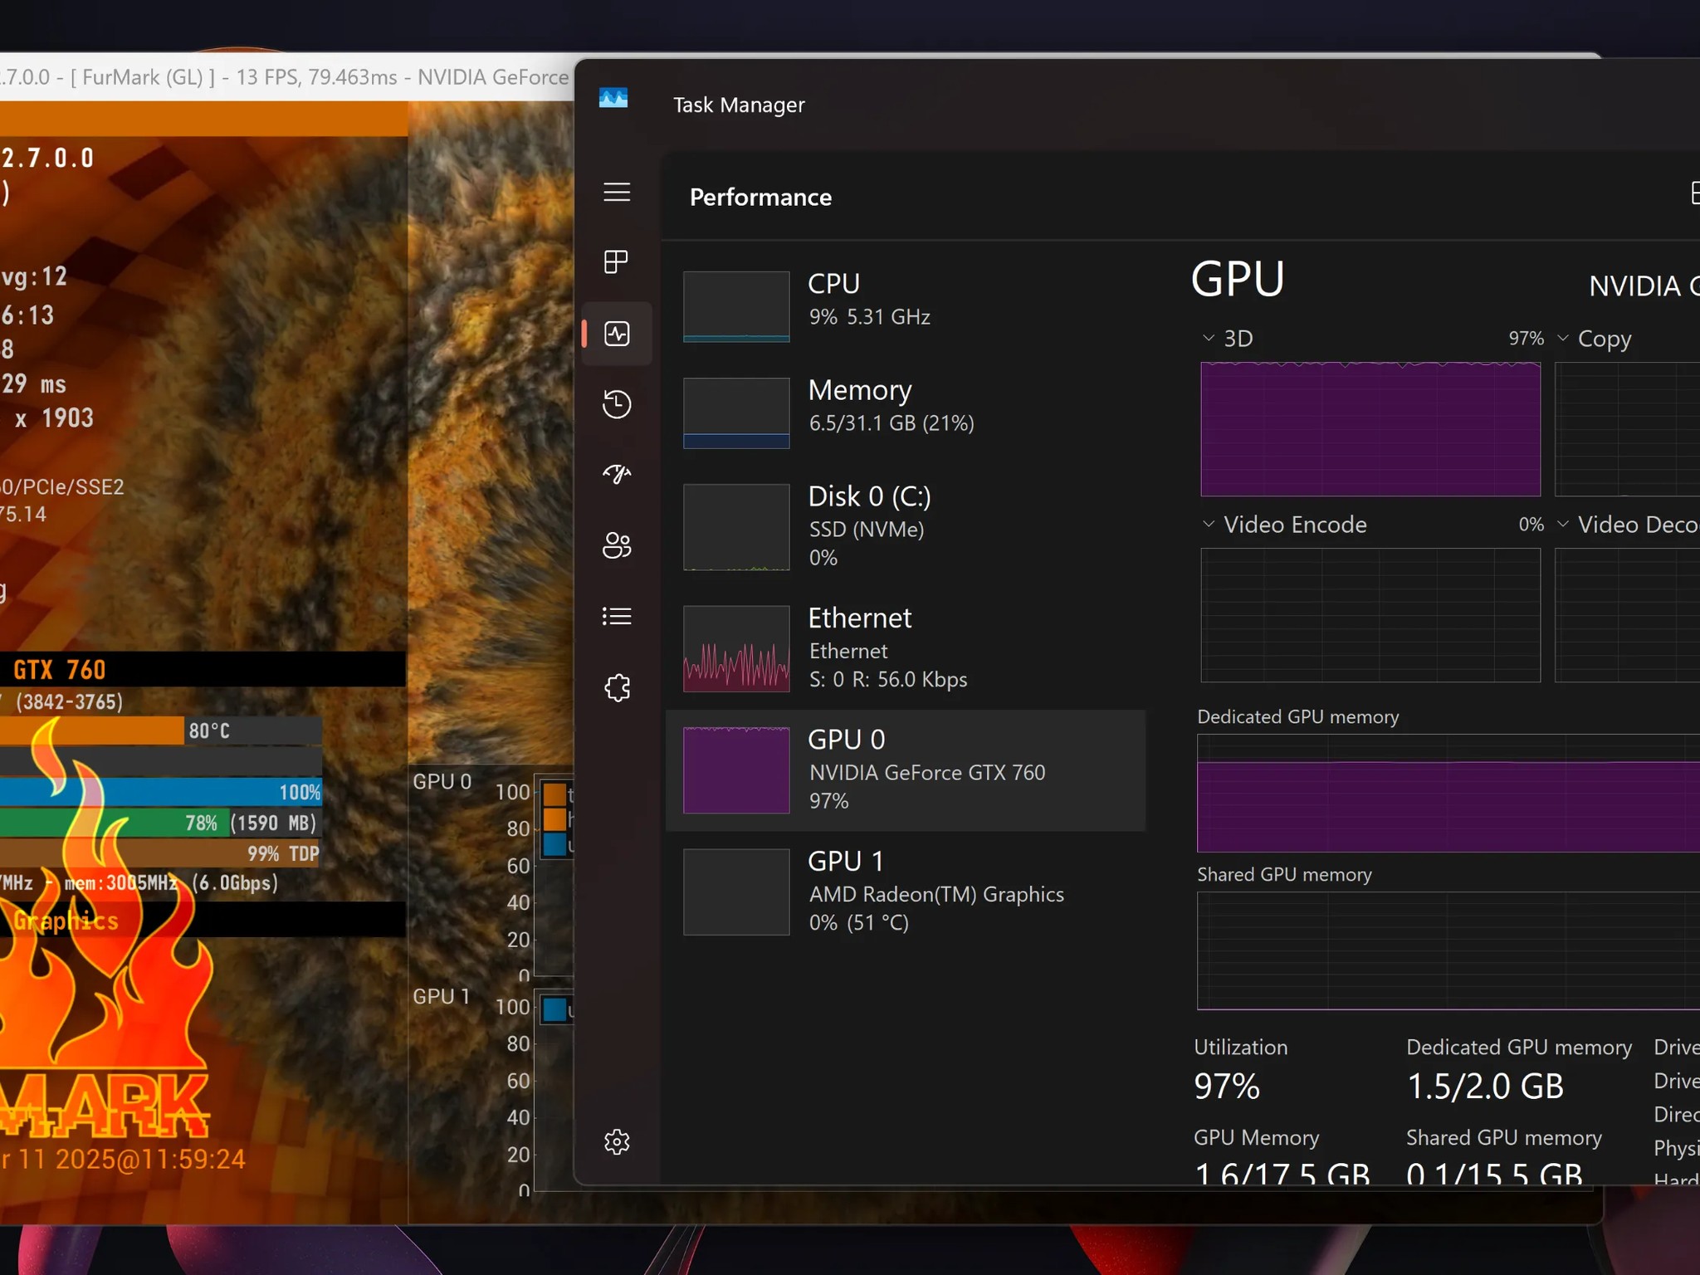This screenshot has width=1700, height=1275.
Task: Click the Dedicated GPU memory graph
Action: [x=1448, y=794]
